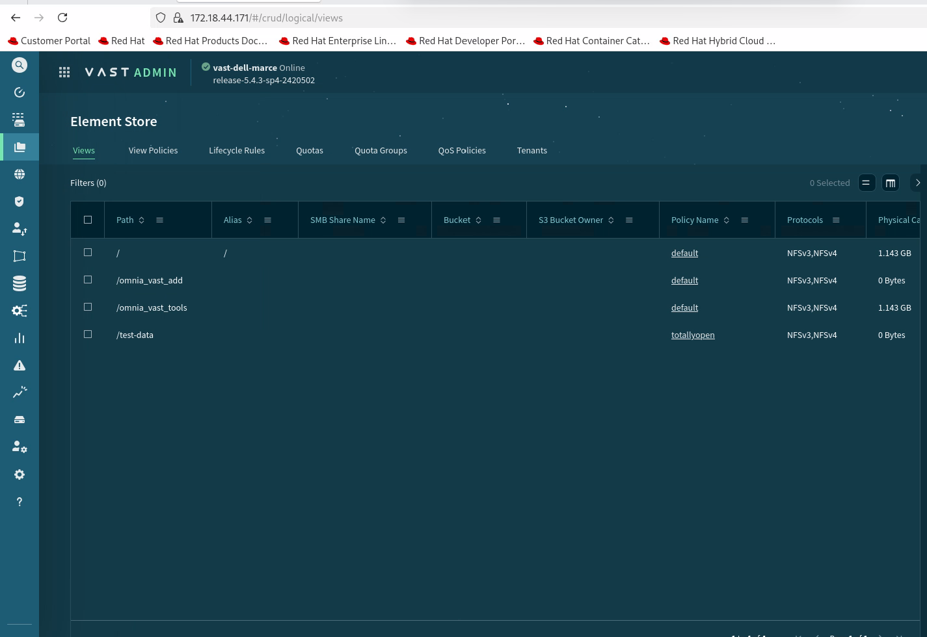Open default policy link for /omnia_vast_tools
Screen dimensions: 927x637
pos(684,307)
